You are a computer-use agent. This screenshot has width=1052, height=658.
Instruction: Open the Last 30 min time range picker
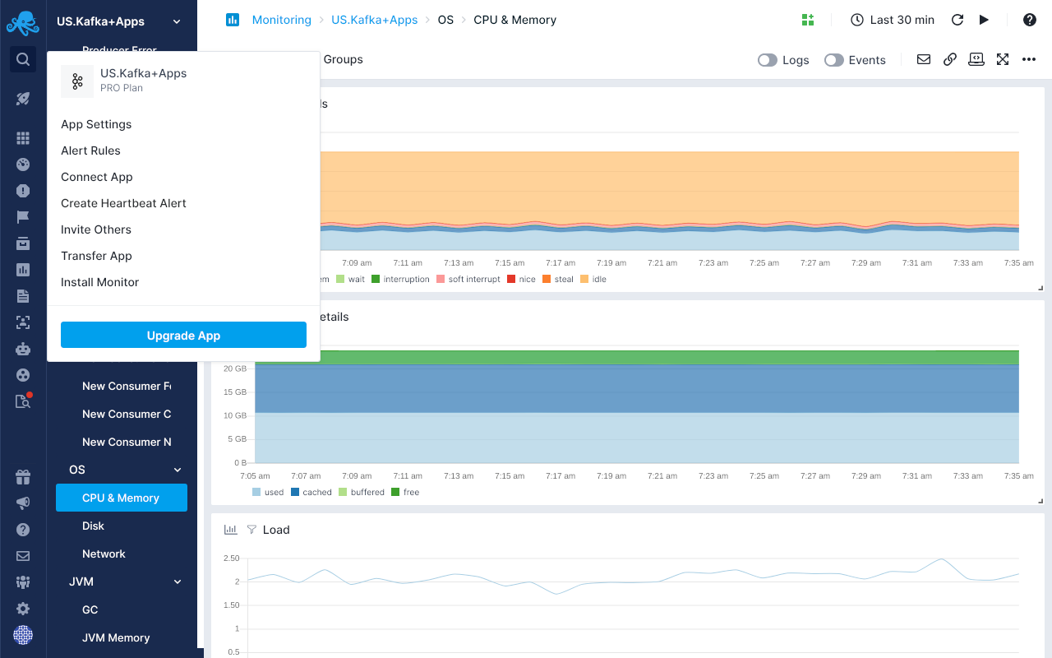(x=893, y=20)
